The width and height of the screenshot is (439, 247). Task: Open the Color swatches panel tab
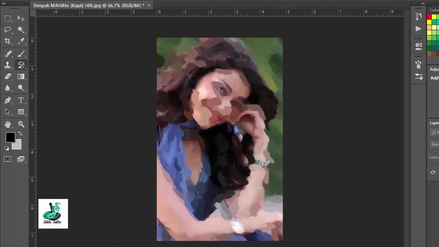[434, 10]
